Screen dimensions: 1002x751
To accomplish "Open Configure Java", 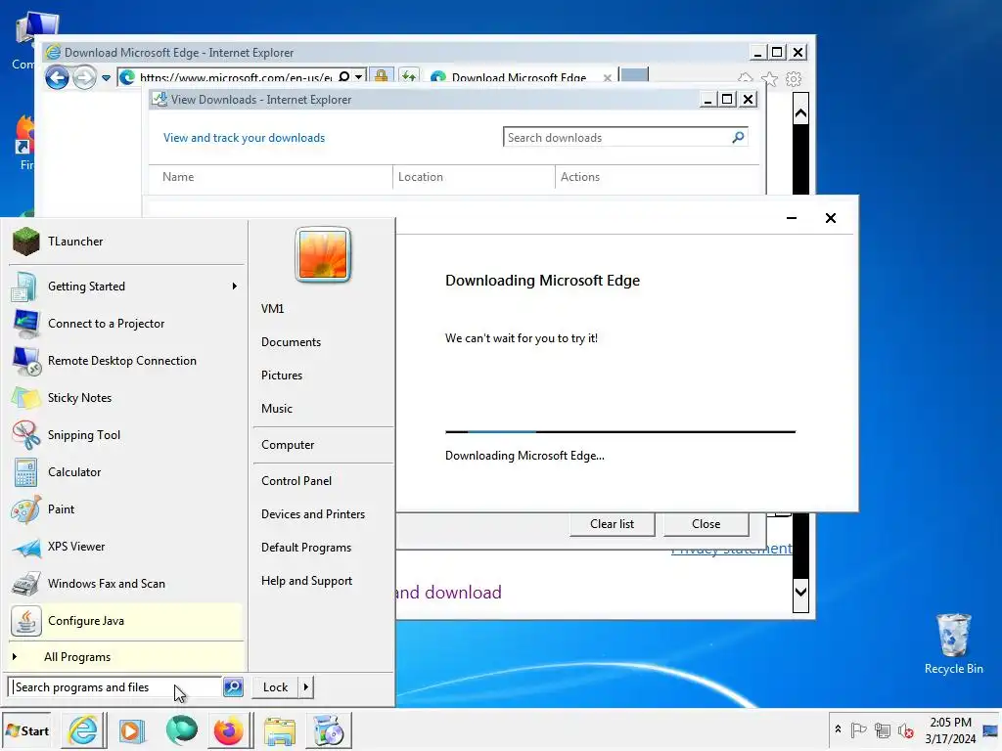I will point(126,621).
